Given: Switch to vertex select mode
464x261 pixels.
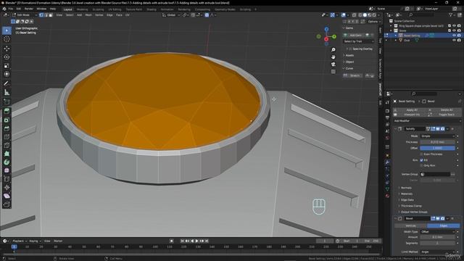Looking at the screenshot, I should (41, 14).
